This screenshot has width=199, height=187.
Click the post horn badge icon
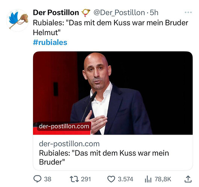86,13
